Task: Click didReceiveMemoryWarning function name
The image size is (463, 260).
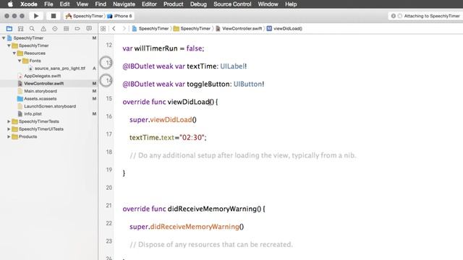Action: coord(212,209)
